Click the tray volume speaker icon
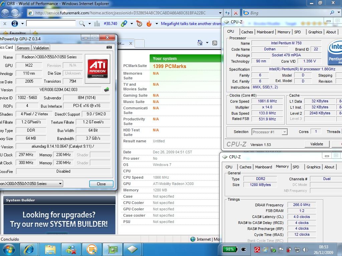The height and width of the screenshot is (256, 342). 305,249
